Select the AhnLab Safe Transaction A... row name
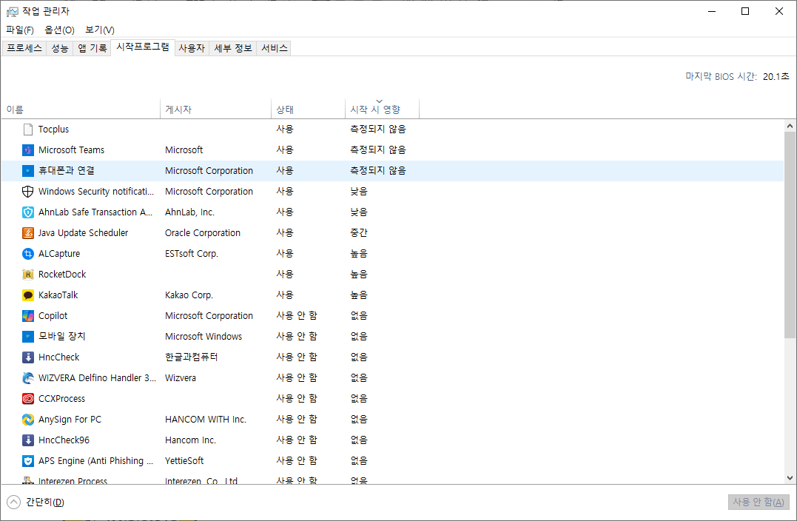This screenshot has width=797, height=521. (95, 212)
